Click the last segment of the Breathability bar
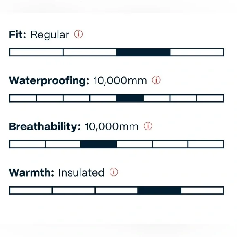This screenshot has width=237, height=237. (206, 144)
